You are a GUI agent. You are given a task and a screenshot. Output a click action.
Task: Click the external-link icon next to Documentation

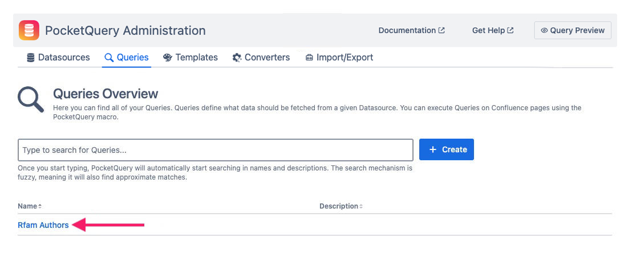pos(441,31)
